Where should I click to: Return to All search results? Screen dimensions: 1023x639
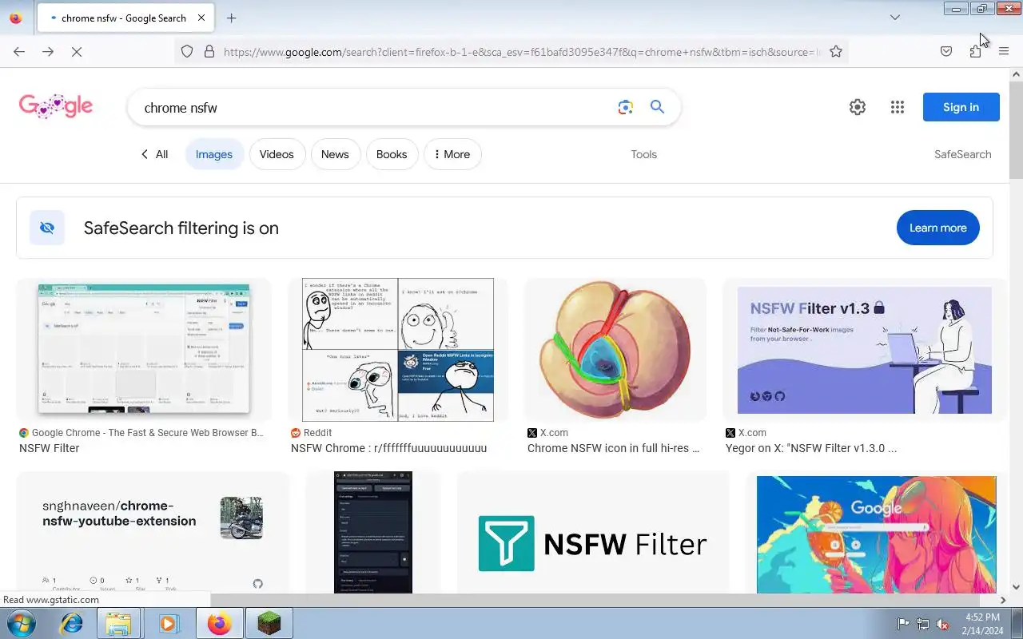click(x=154, y=154)
